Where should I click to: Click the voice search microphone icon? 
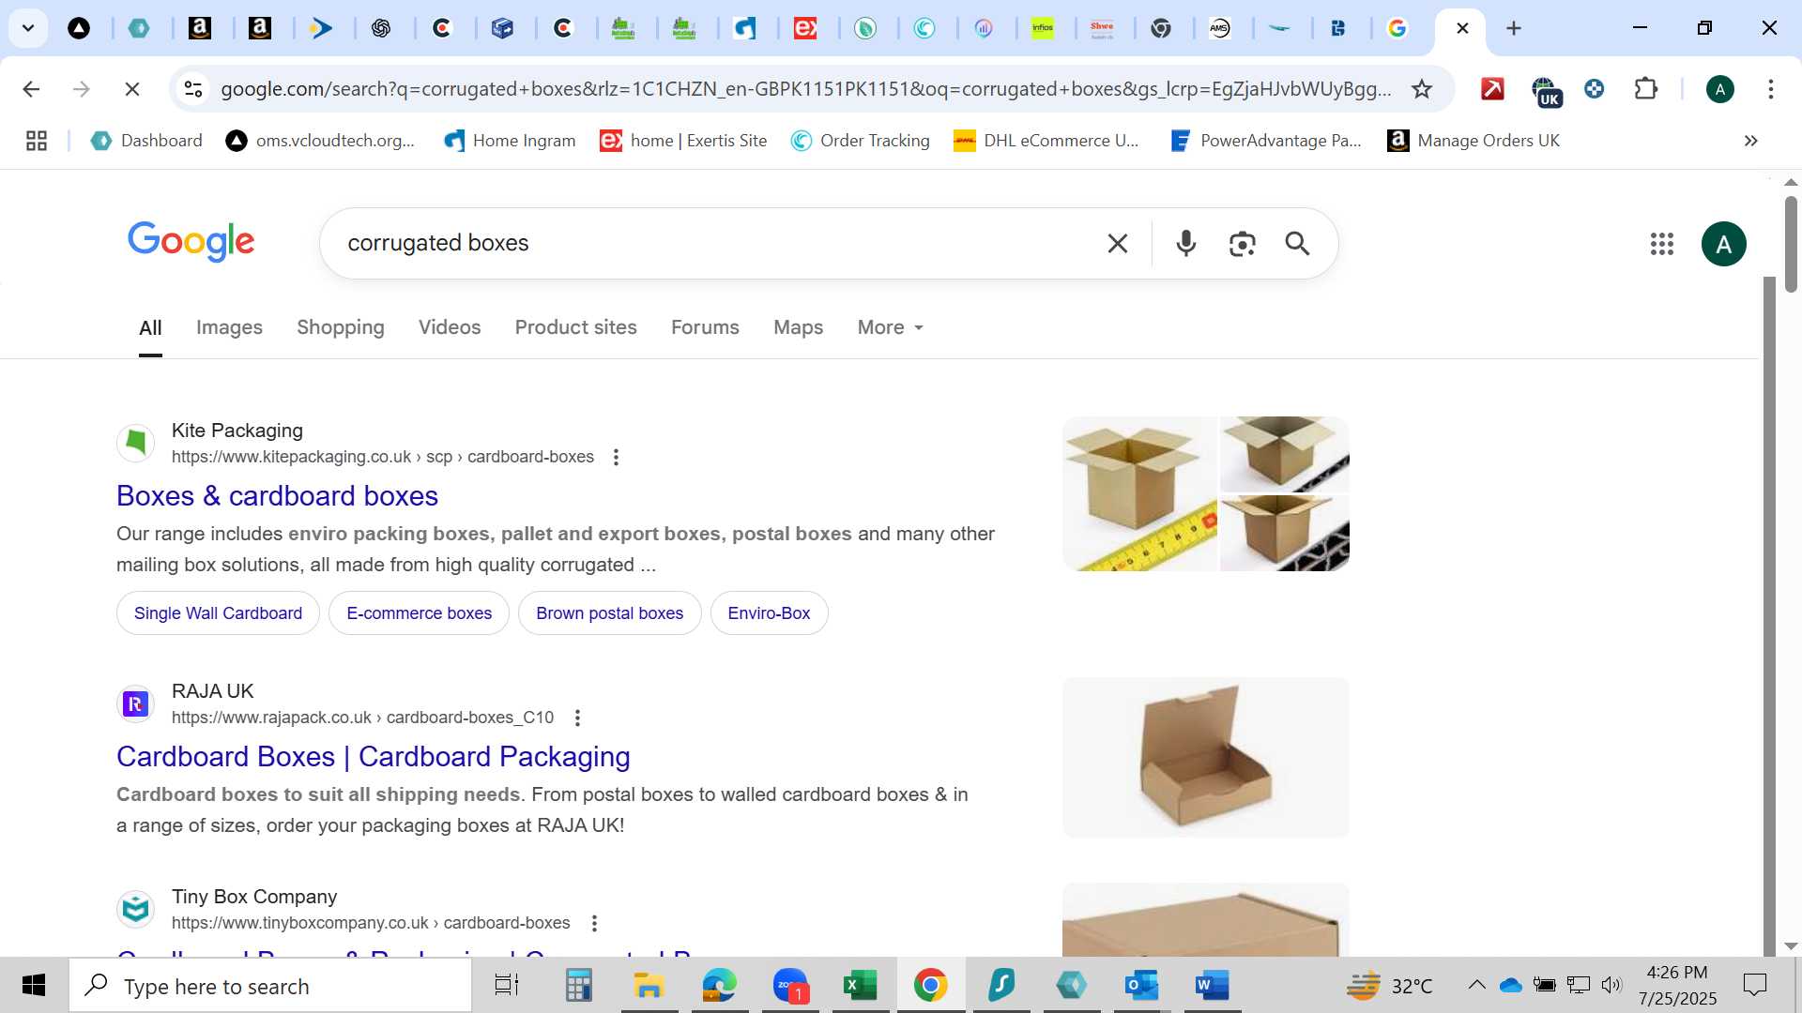(1186, 244)
